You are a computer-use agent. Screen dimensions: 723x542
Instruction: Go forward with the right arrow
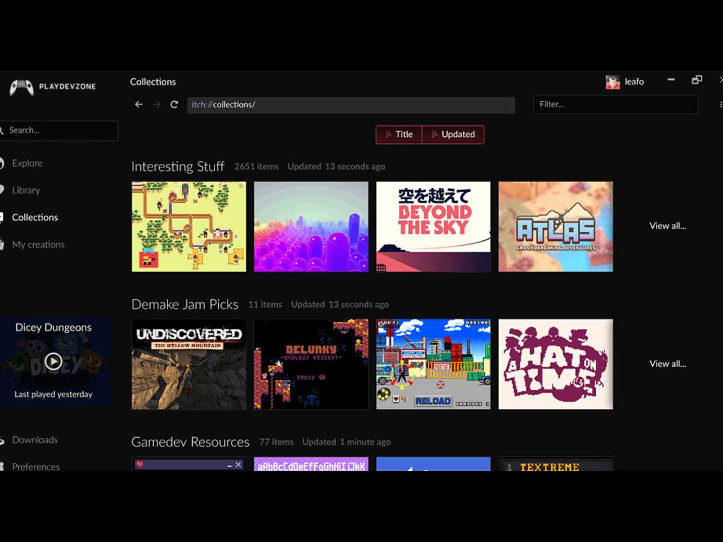157,104
